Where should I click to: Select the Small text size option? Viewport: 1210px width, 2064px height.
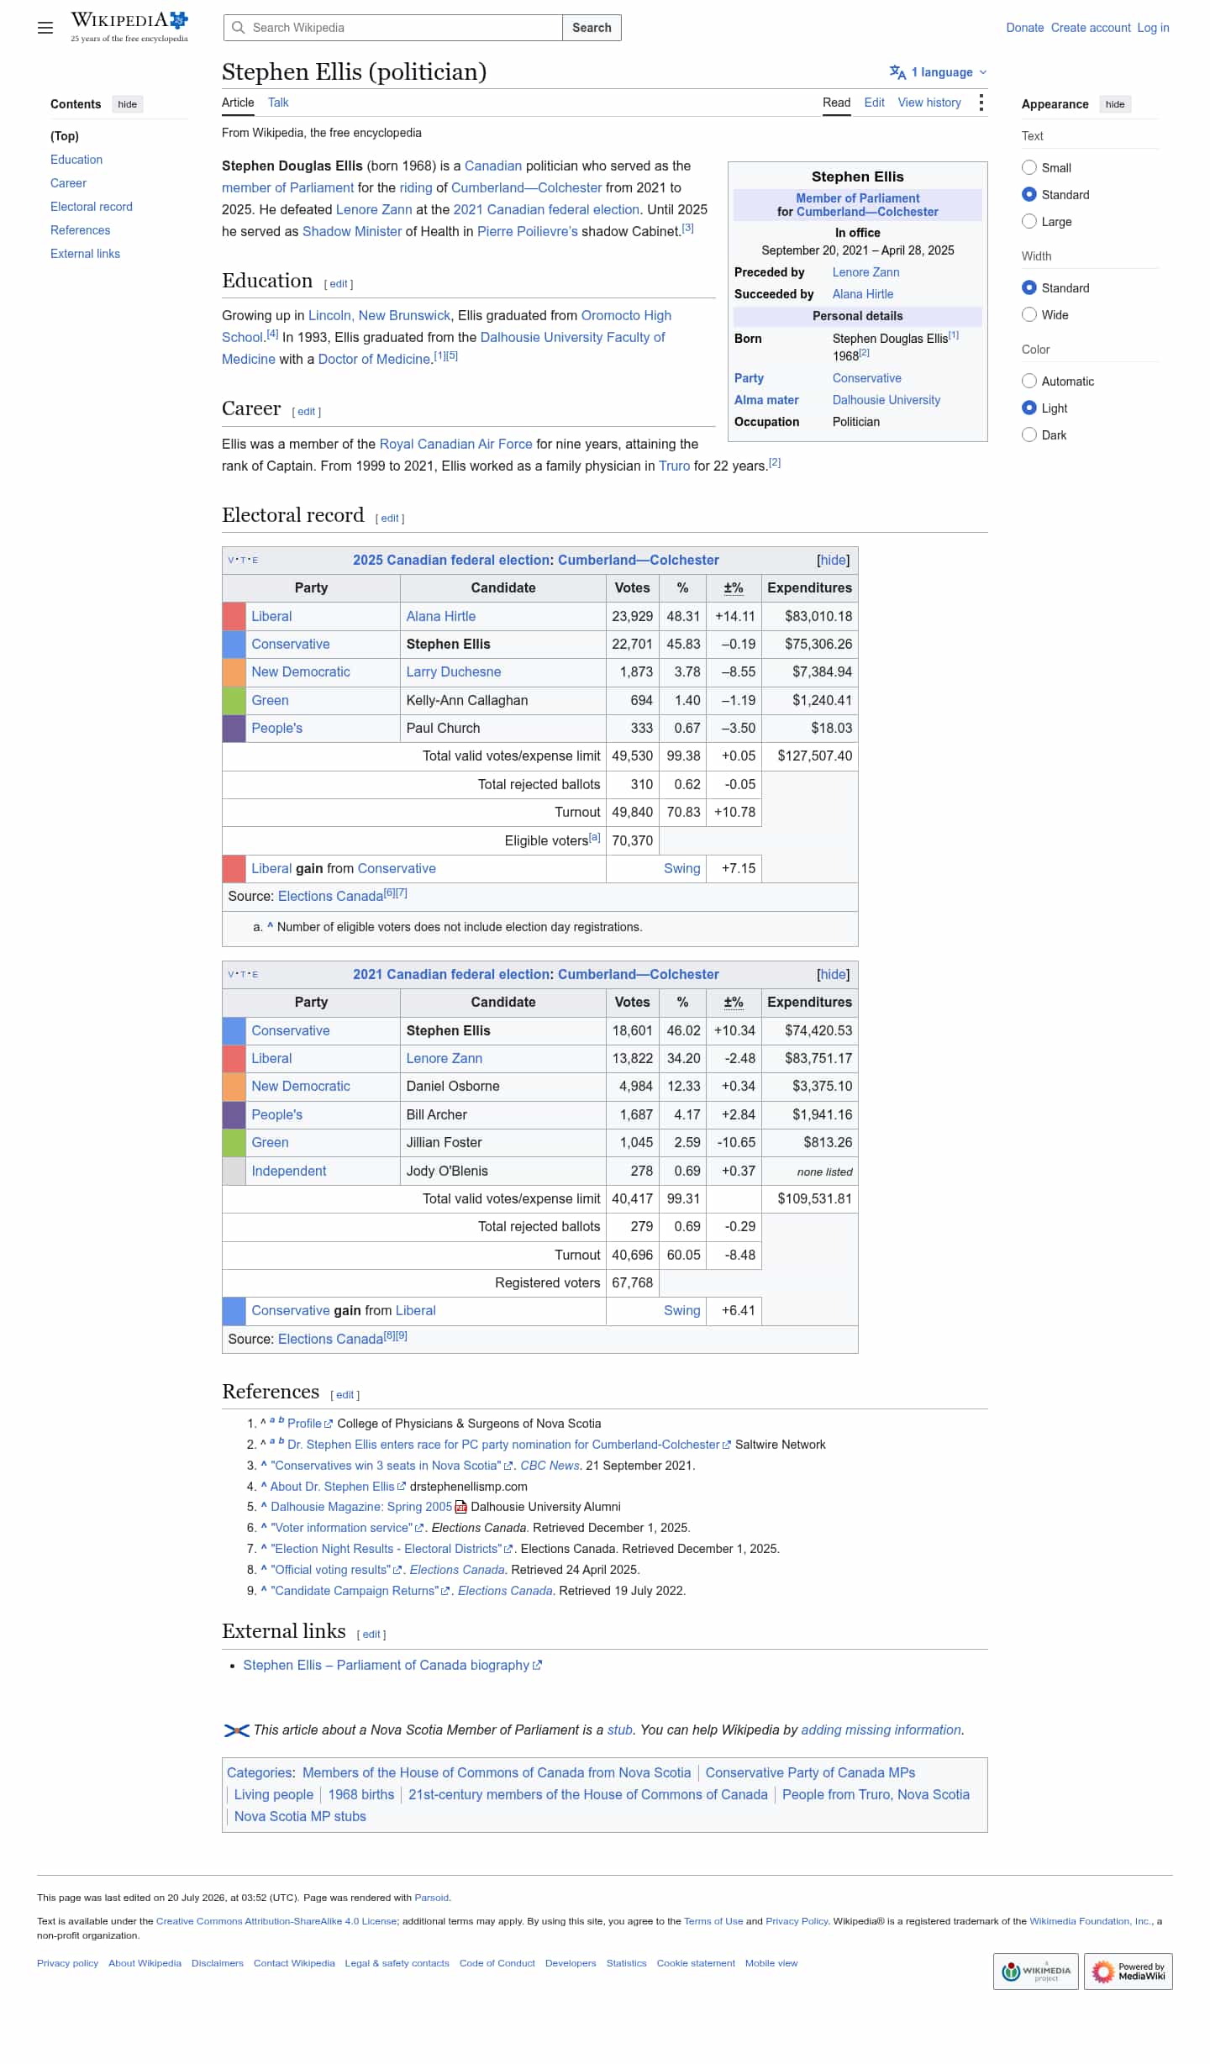point(1029,167)
